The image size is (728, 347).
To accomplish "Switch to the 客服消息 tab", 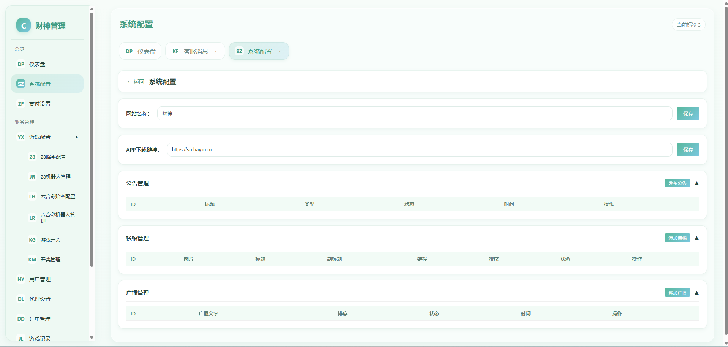I will coord(195,51).
